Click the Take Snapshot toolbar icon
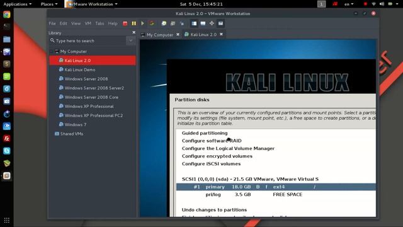 coord(164,23)
